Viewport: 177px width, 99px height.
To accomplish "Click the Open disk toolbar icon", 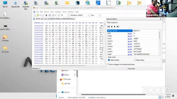I will coord(50,15).
